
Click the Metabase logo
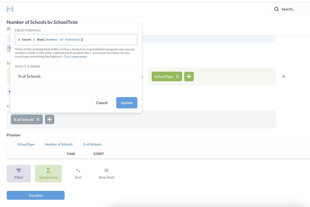(10, 9)
